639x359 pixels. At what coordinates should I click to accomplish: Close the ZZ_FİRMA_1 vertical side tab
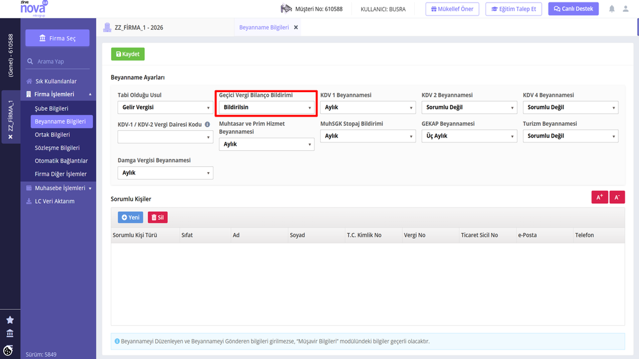click(11, 136)
